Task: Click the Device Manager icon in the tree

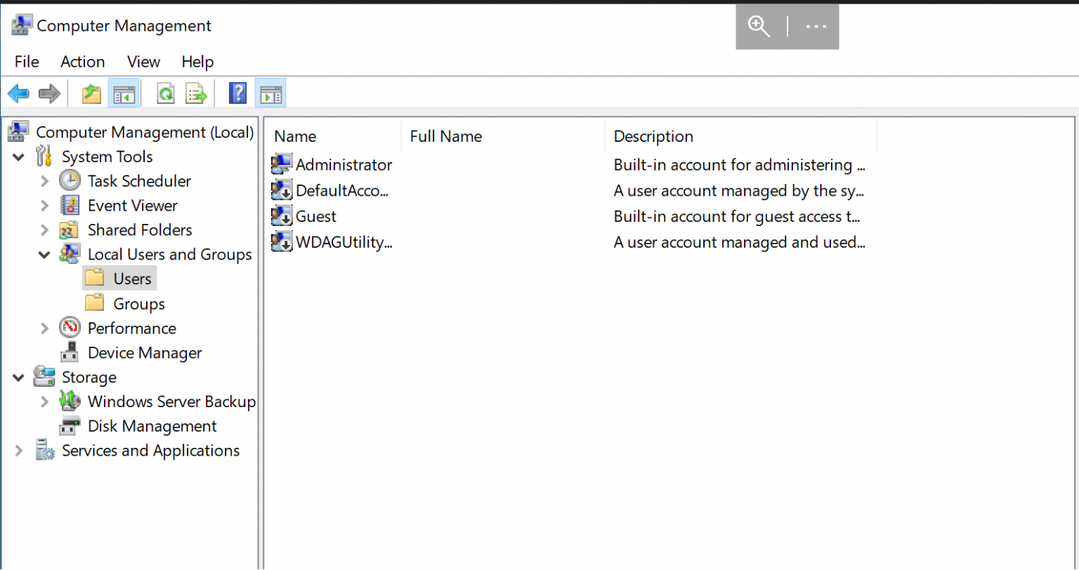Action: pyautogui.click(x=70, y=352)
